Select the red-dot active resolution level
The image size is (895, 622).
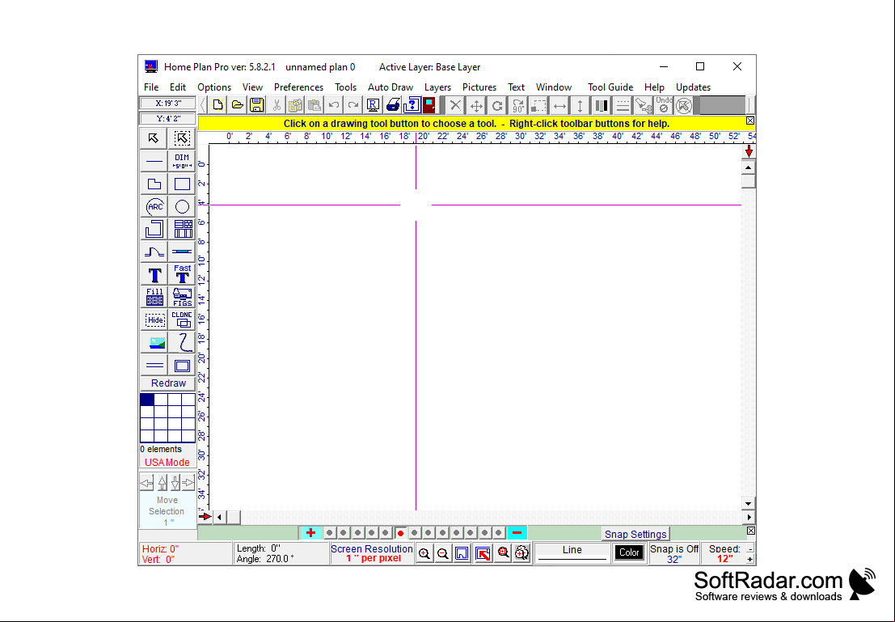(x=401, y=534)
